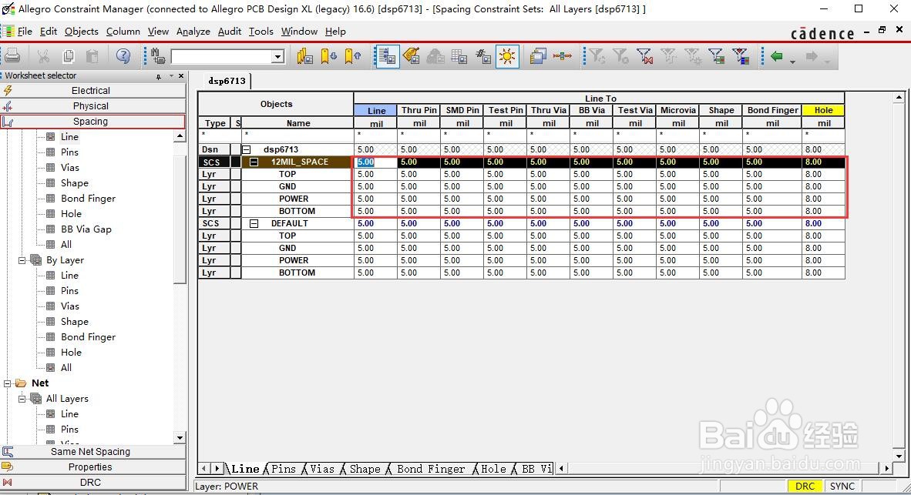
Task: Open the toolbar search combo box dropdown arrow
Action: click(277, 56)
